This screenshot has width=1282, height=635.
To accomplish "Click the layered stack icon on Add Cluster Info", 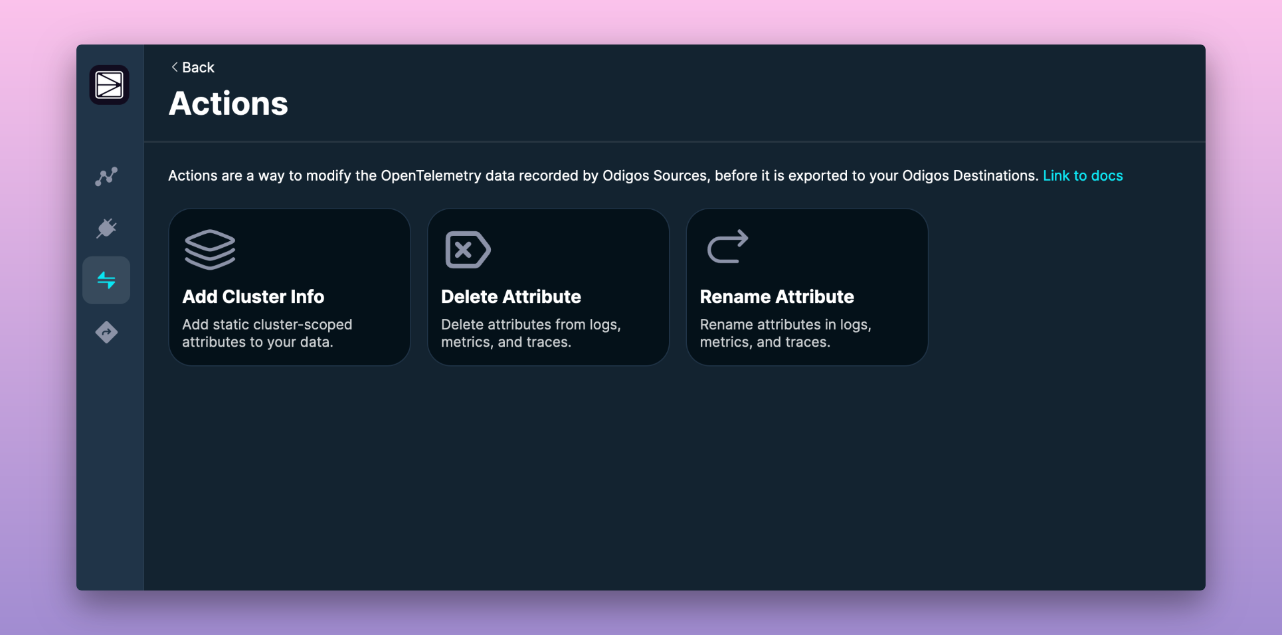I will [210, 250].
